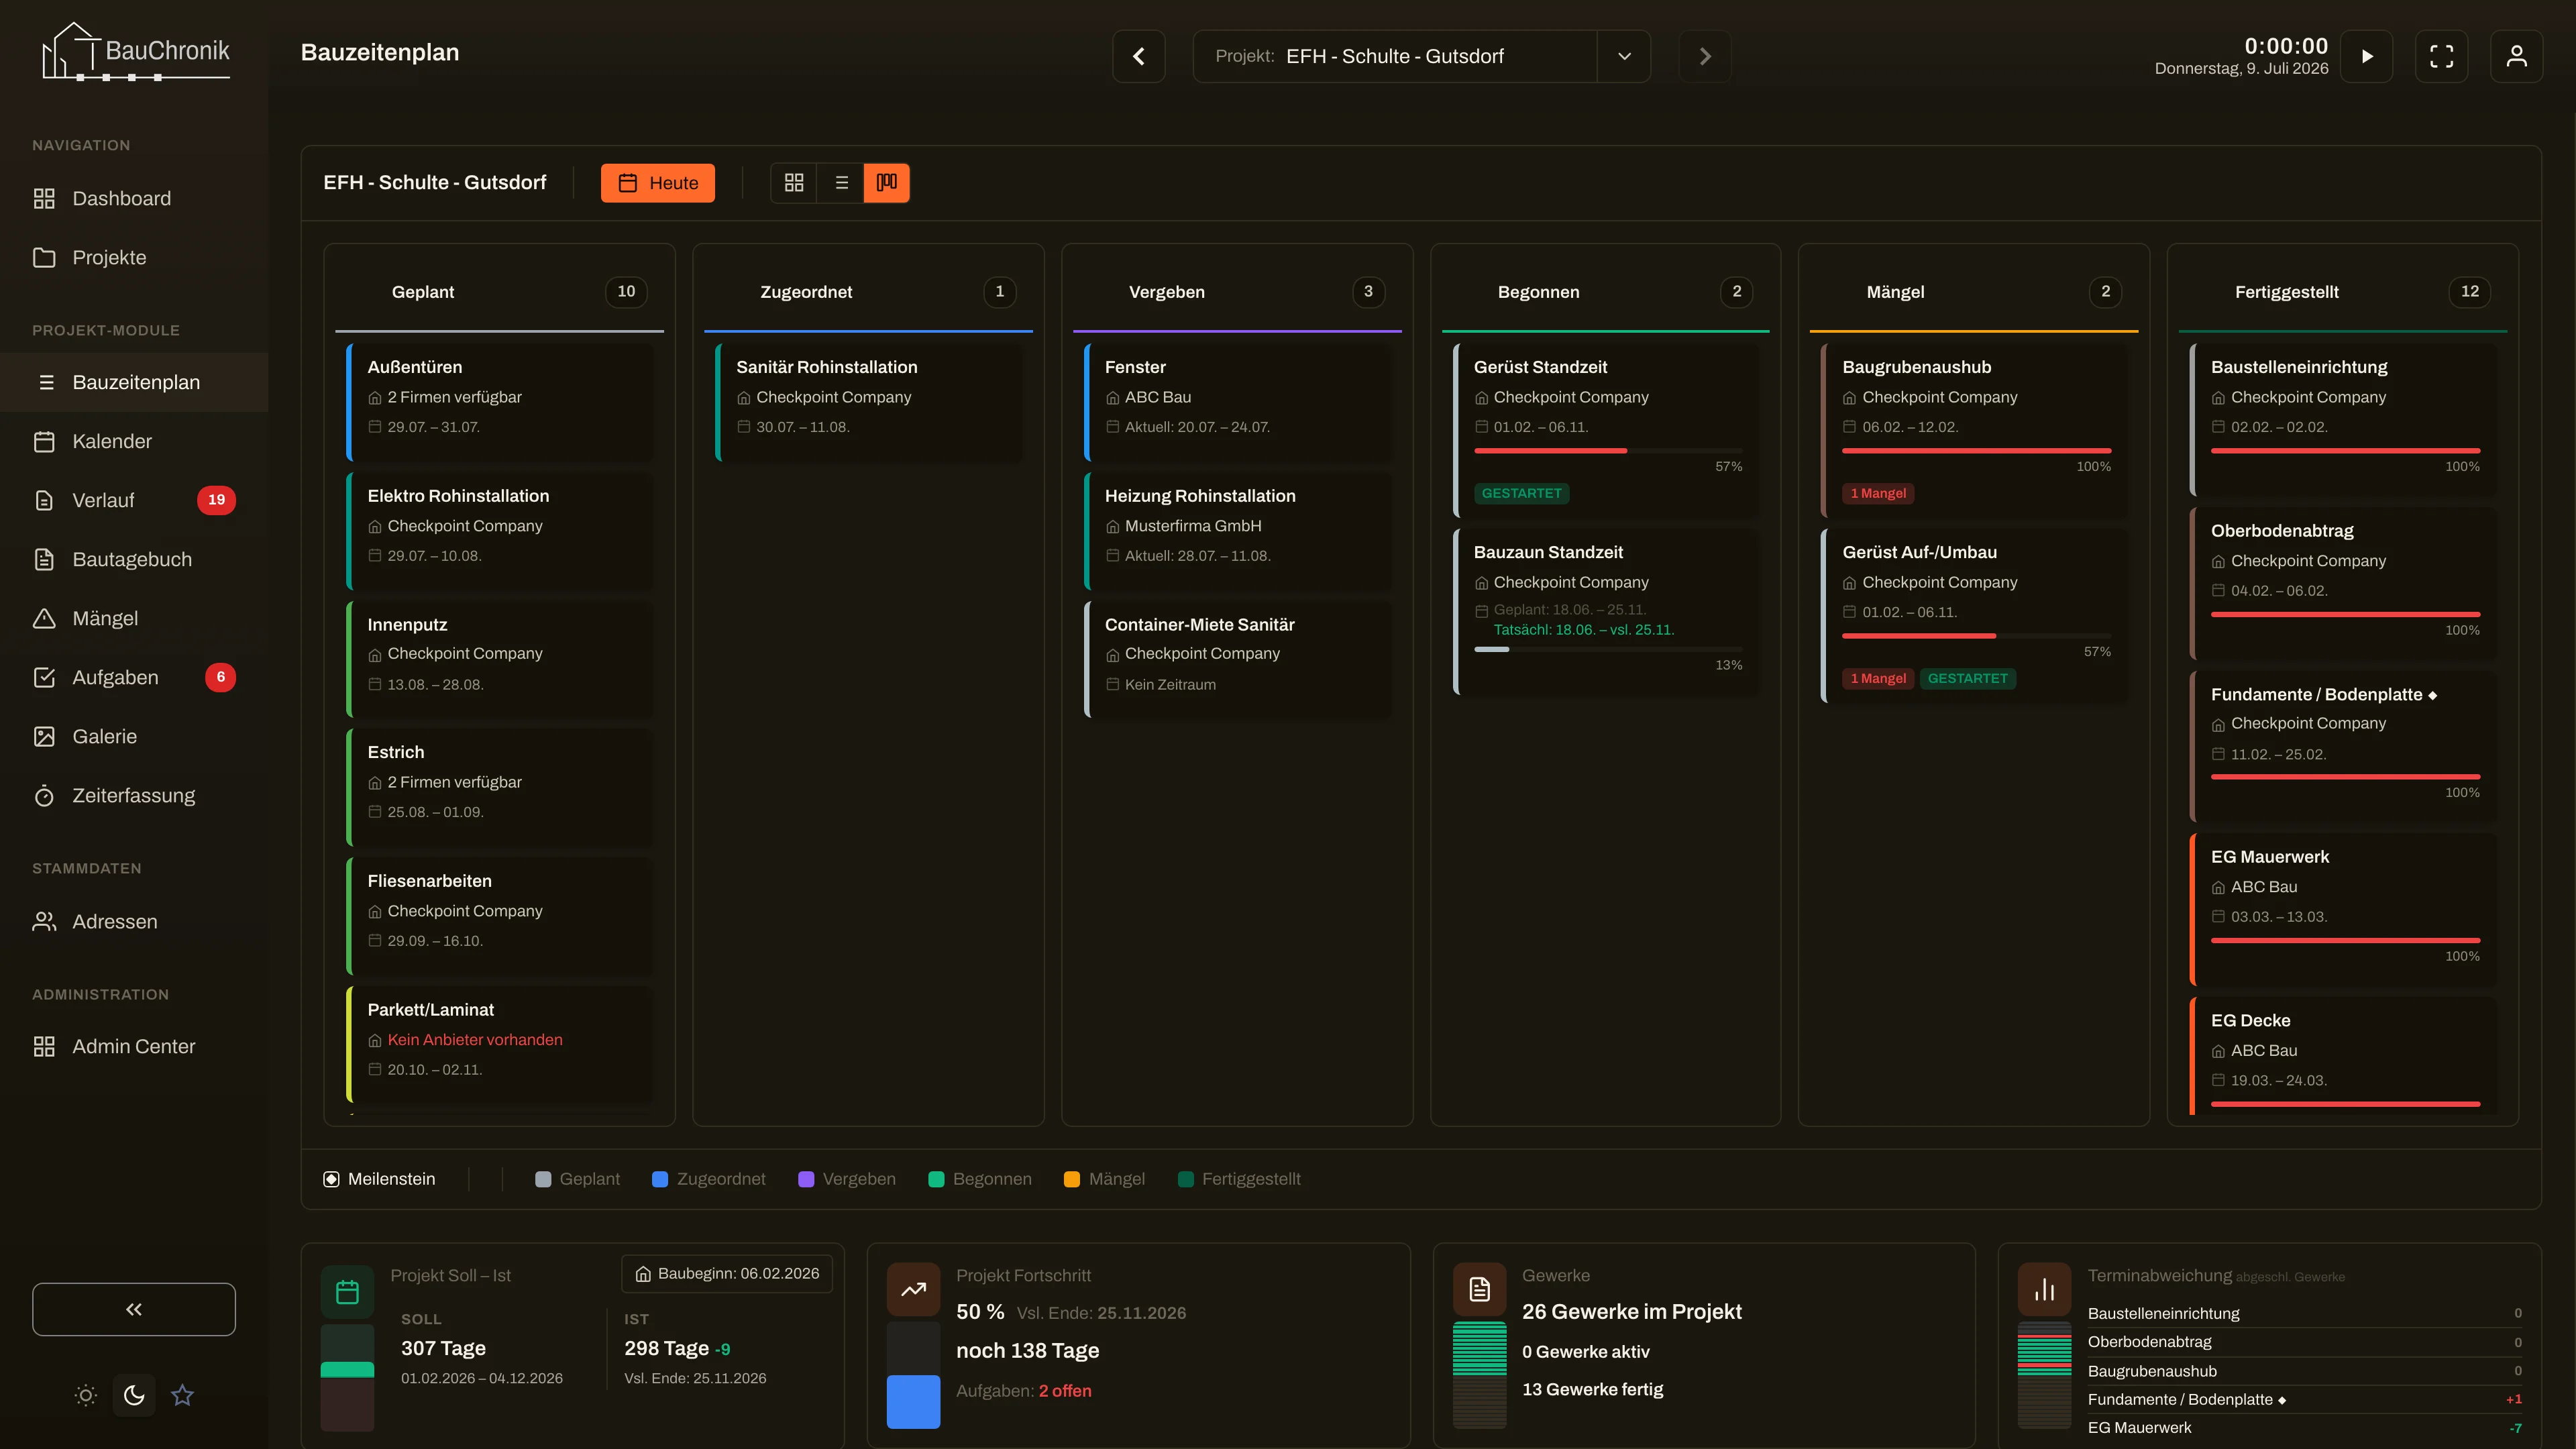The width and height of the screenshot is (2576, 1449).
Task: Click the Kalender calendar icon in sidebar
Action: [44, 441]
